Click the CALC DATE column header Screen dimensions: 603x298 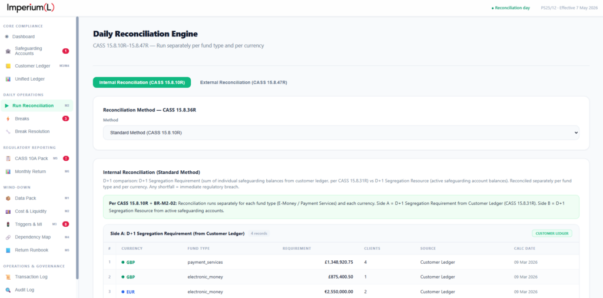[x=525, y=249]
